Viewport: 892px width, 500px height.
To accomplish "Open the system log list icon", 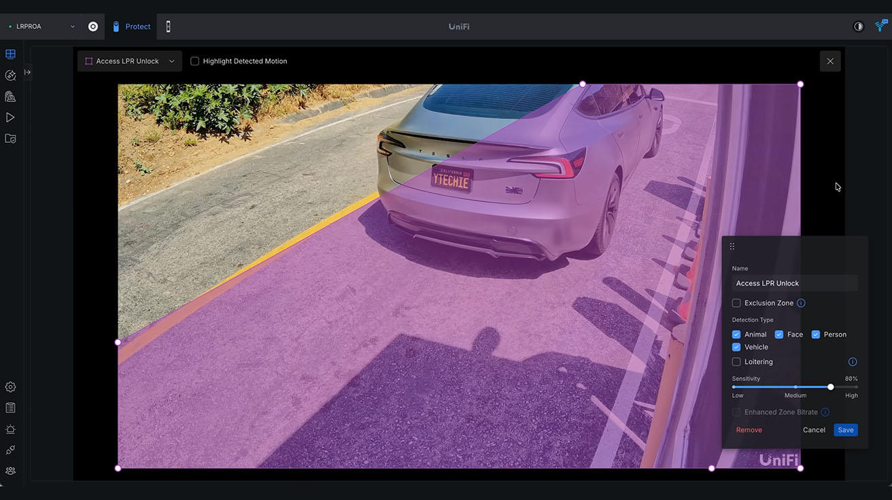I will pos(10,407).
